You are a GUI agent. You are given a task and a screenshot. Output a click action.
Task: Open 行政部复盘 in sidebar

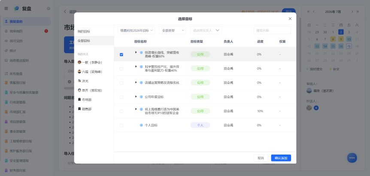click(27, 102)
